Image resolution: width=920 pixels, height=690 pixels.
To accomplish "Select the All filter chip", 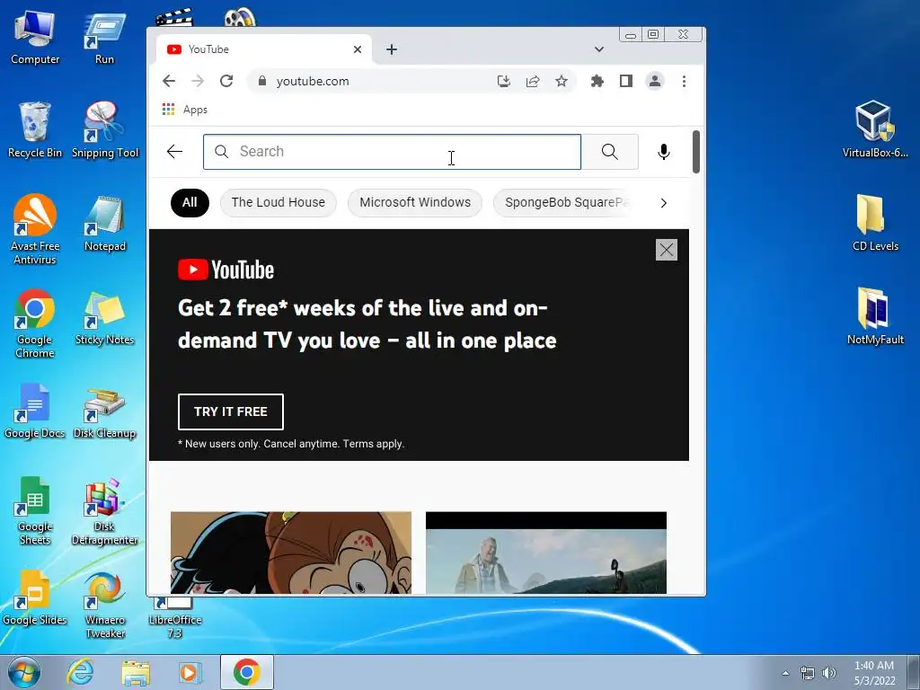I will click(x=190, y=202).
